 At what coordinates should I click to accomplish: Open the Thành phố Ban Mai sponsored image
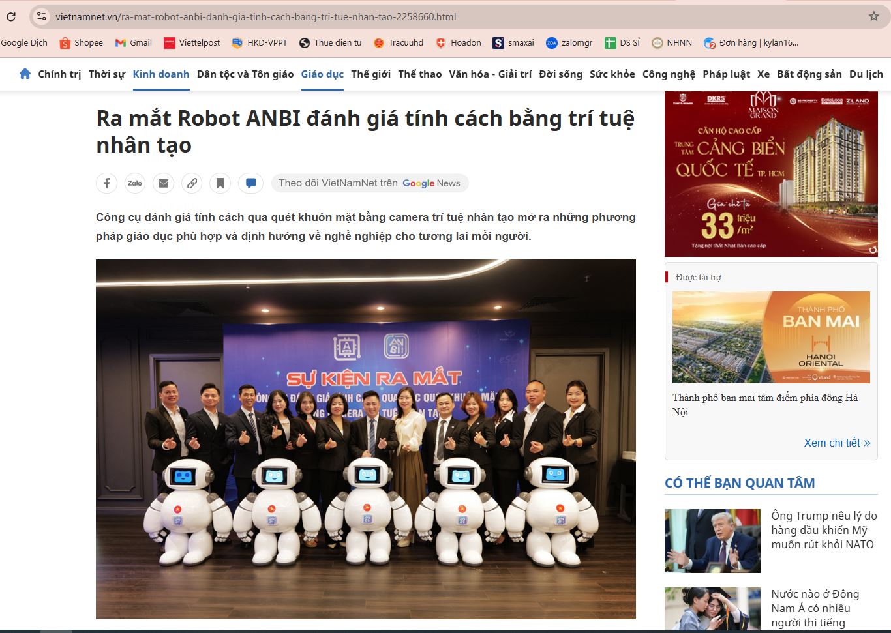click(771, 337)
